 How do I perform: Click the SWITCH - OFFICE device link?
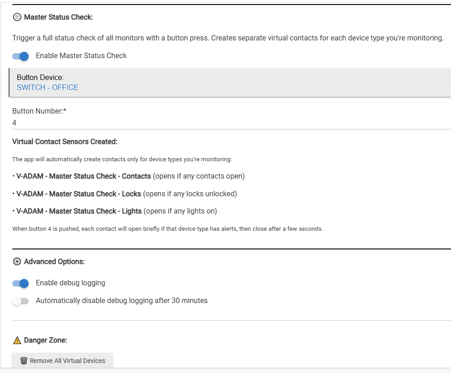(x=48, y=87)
